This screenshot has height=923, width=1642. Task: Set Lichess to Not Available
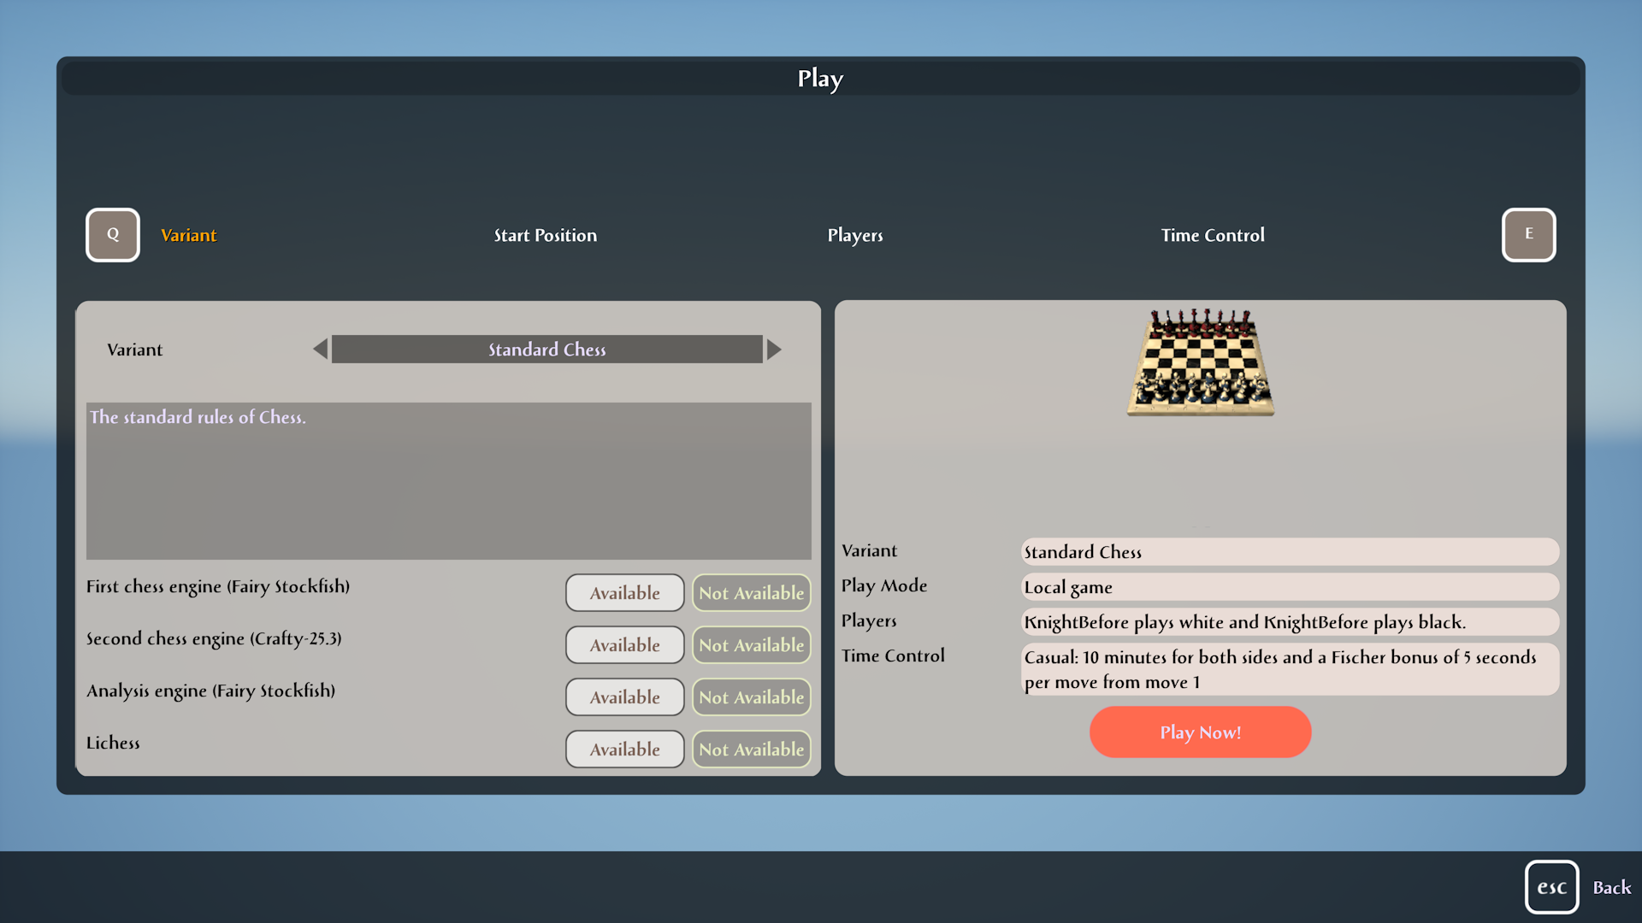click(x=751, y=749)
